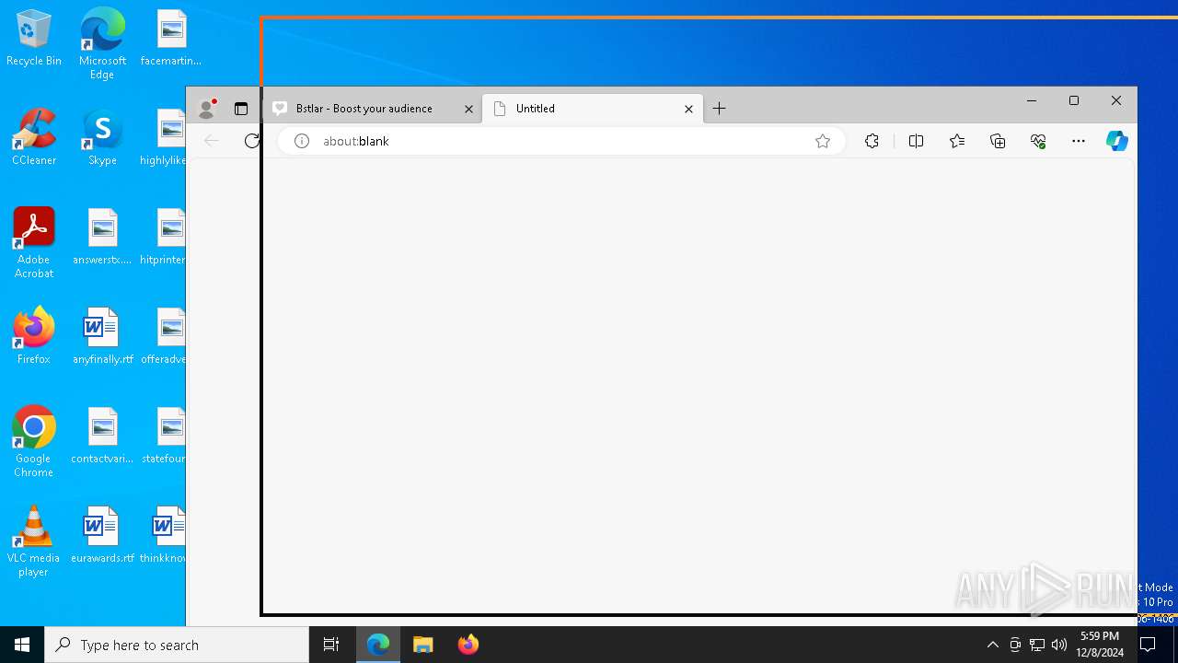Open the Windows Start menu
This screenshot has width=1178, height=663.
[22, 645]
